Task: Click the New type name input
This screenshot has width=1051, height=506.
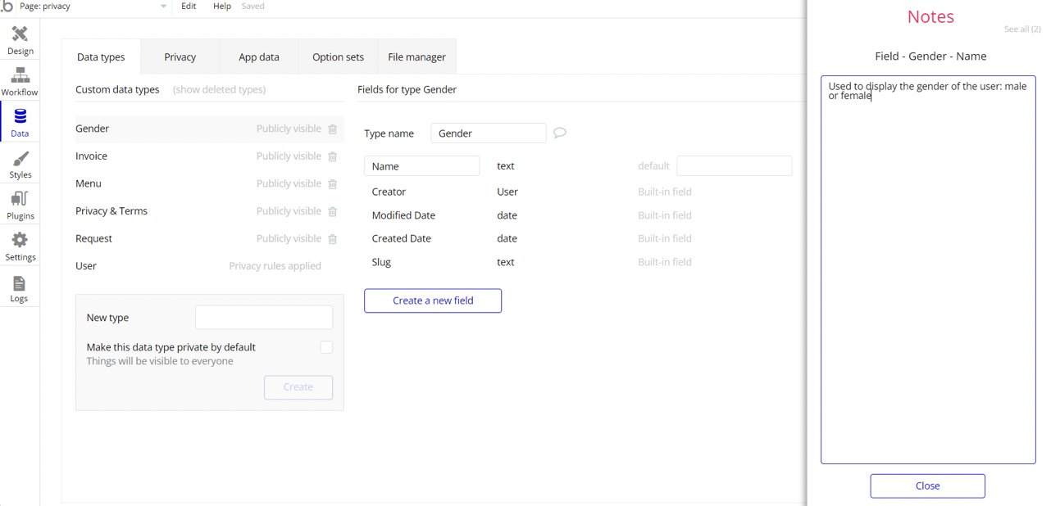Action: coord(264,318)
